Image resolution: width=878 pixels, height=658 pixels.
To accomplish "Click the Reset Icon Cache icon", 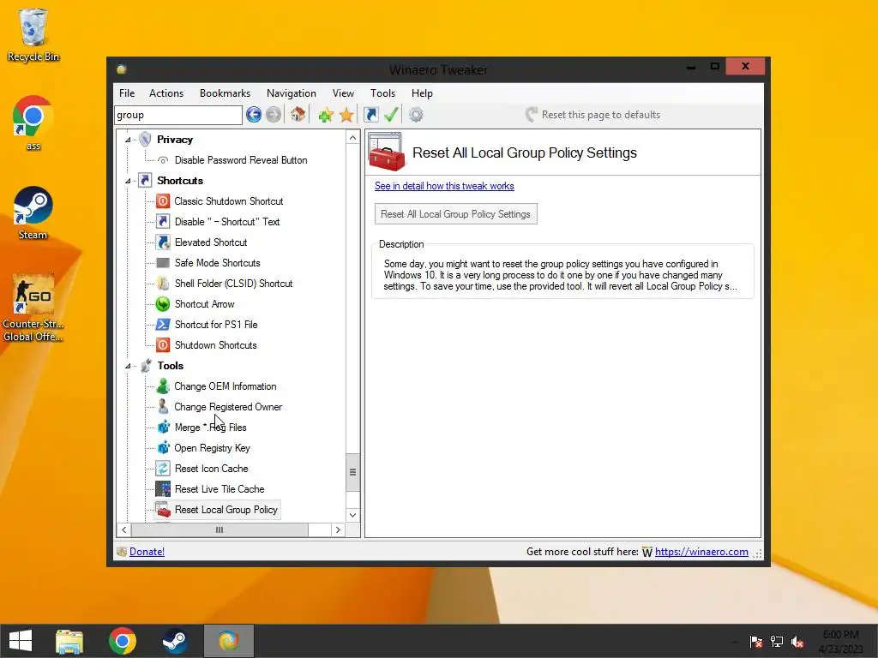I will (x=162, y=469).
